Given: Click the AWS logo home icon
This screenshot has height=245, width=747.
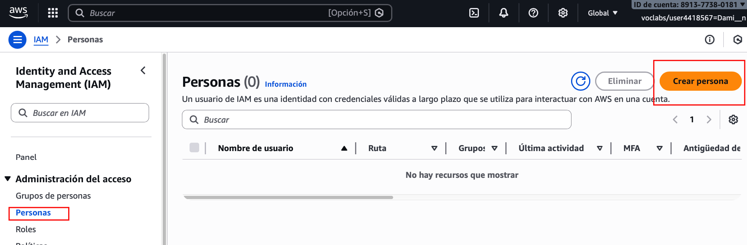Looking at the screenshot, I should pyautogui.click(x=18, y=13).
